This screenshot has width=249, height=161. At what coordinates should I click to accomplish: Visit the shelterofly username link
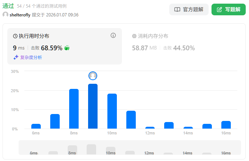(x=20, y=15)
